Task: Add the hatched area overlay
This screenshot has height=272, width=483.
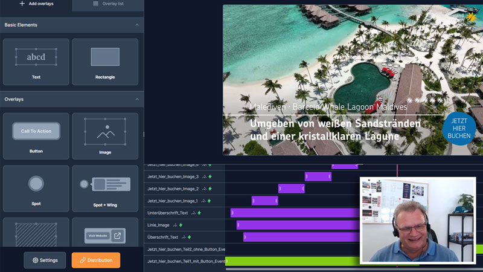Action: point(36,235)
